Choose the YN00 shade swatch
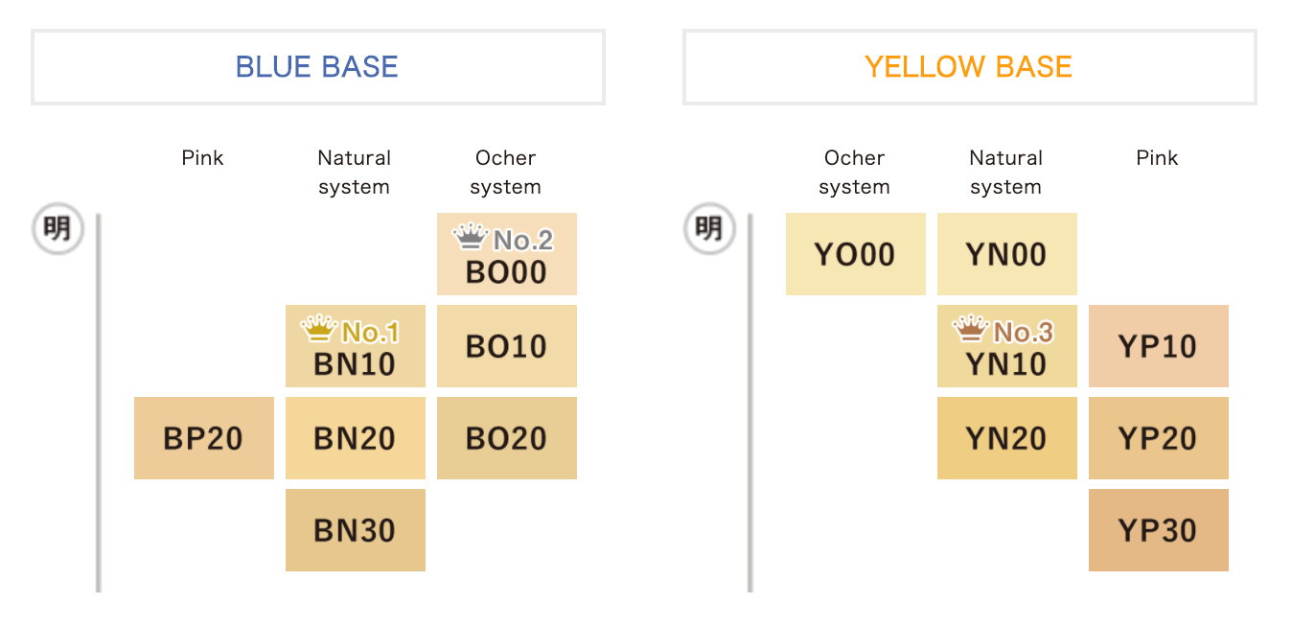Image resolution: width=1292 pixels, height=627 pixels. (x=1007, y=254)
